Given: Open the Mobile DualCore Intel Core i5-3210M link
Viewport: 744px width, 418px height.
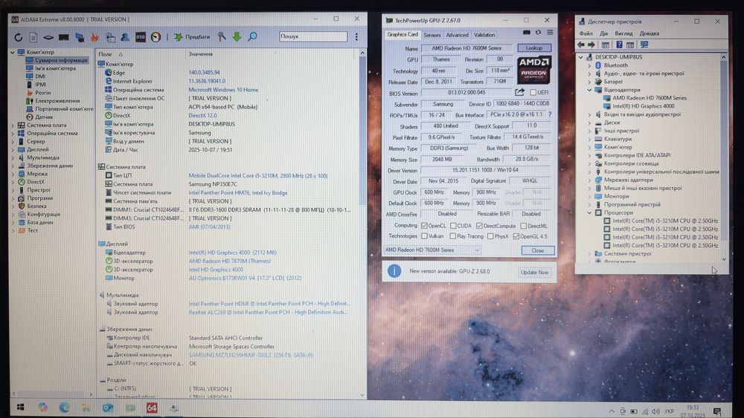Looking at the screenshot, I should (258, 176).
